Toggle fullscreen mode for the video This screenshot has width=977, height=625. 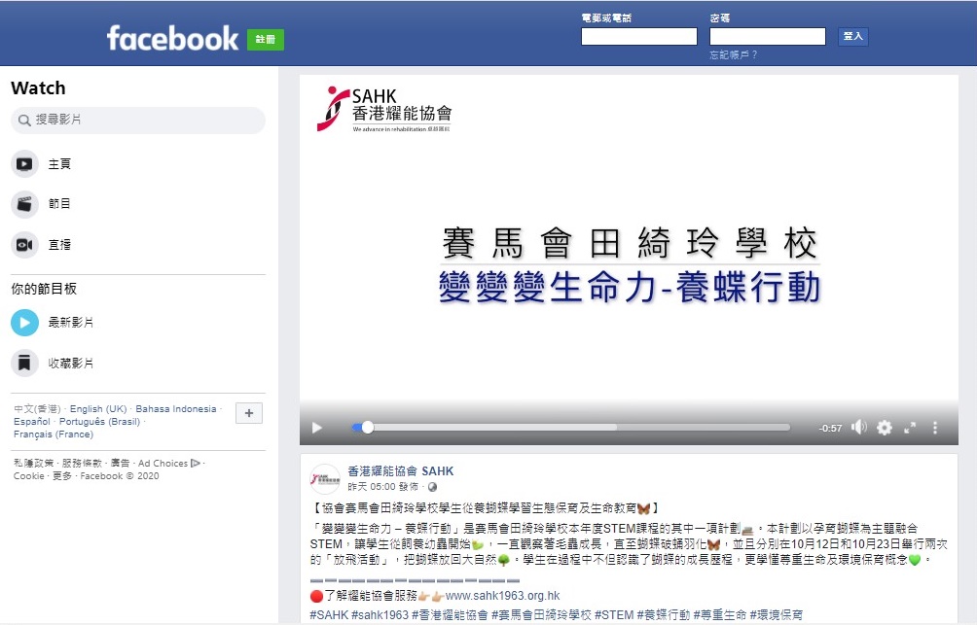[910, 428]
